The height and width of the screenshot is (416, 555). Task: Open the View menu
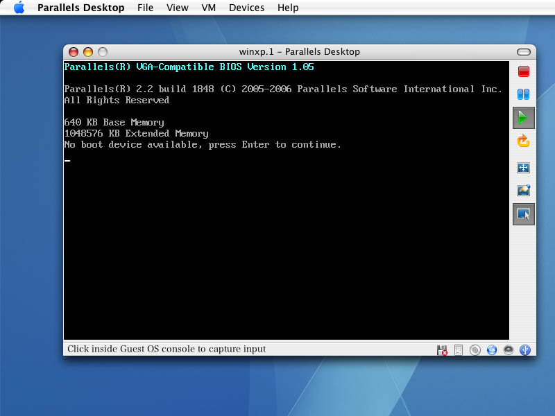178,8
